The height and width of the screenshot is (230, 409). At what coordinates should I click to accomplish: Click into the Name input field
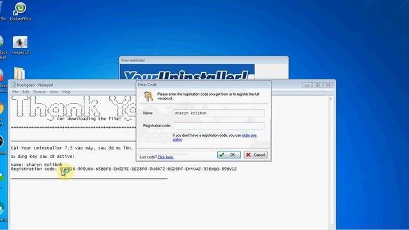point(219,113)
